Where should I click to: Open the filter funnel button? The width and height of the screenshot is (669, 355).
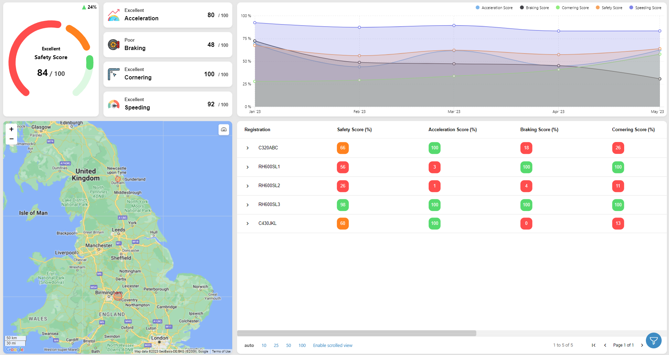(x=654, y=340)
